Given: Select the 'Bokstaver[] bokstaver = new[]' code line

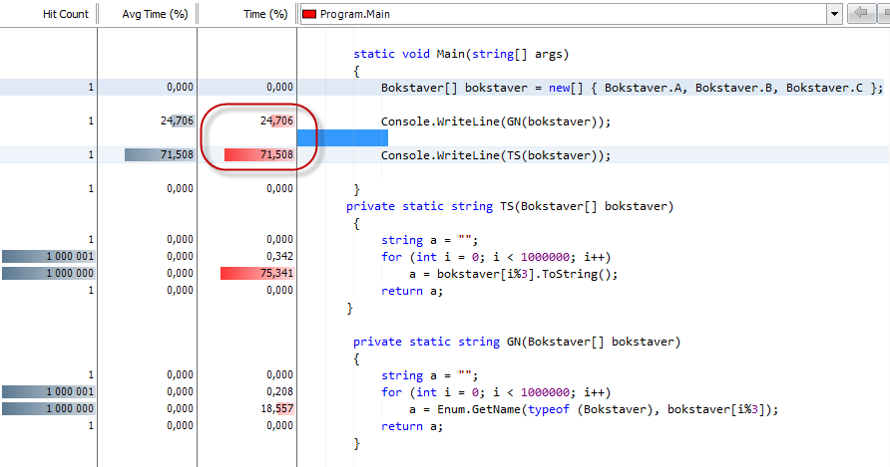Looking at the screenshot, I should (x=632, y=88).
